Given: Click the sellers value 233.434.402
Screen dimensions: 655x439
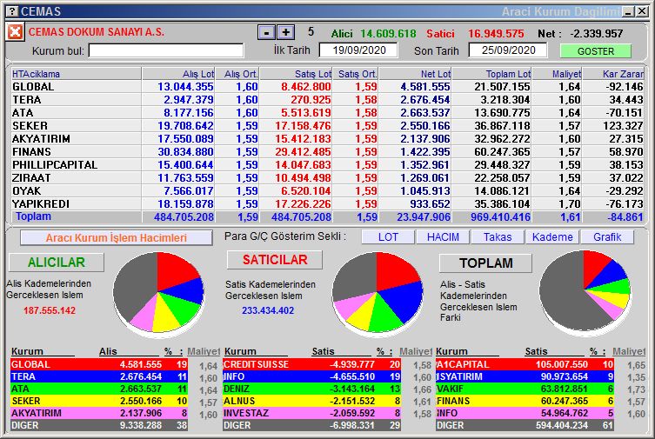Looking at the screenshot, I should point(268,310).
